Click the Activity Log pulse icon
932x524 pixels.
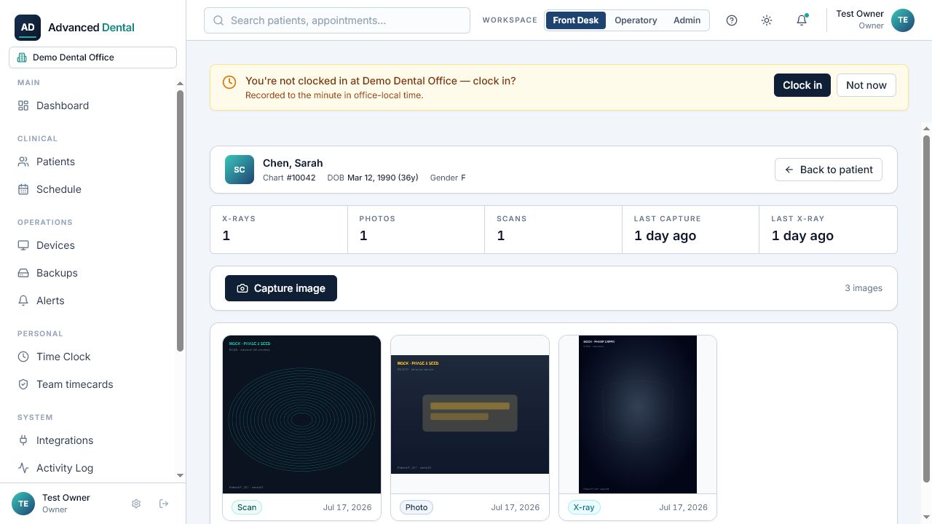point(23,468)
